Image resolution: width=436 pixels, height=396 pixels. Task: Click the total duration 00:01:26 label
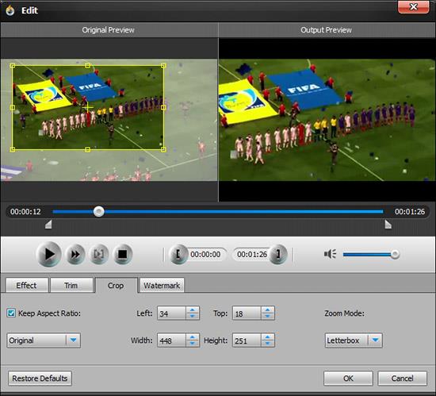[x=410, y=212]
